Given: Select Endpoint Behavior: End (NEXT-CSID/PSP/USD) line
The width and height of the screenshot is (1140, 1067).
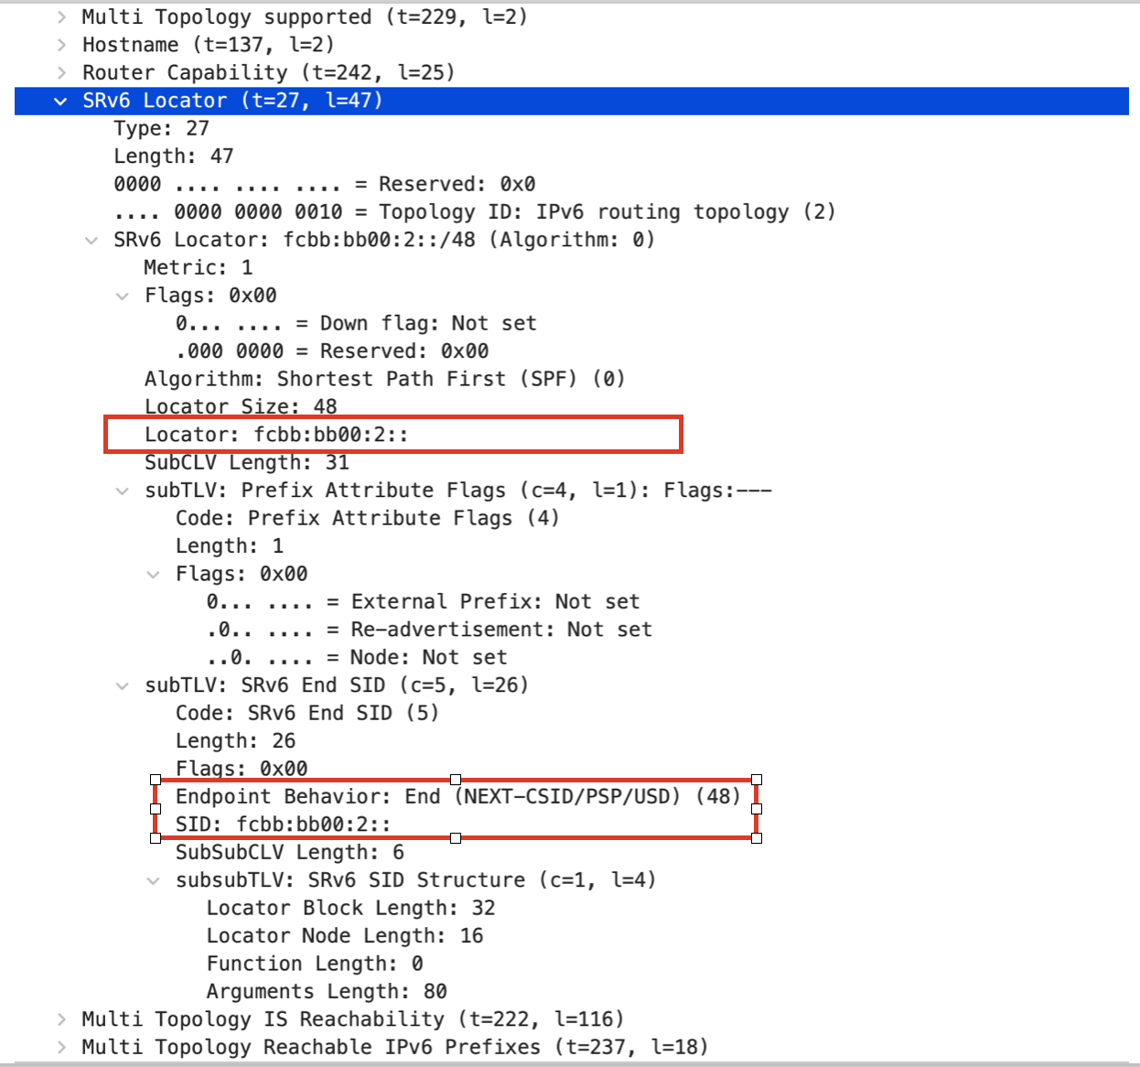Looking at the screenshot, I should click(x=458, y=796).
